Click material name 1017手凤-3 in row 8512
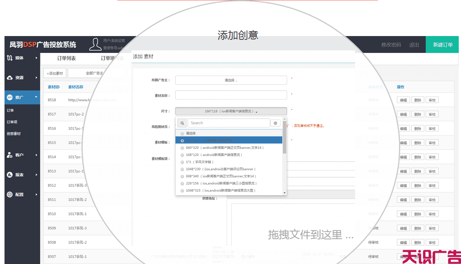Screen dimensions: 461x264 coord(77,186)
